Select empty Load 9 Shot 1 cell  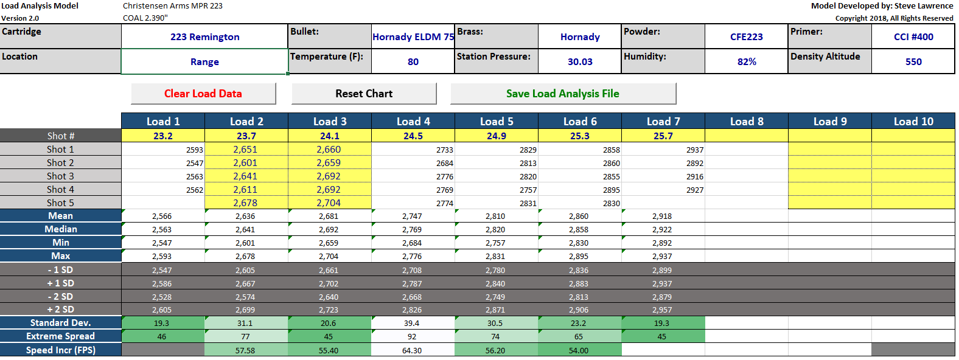point(829,149)
